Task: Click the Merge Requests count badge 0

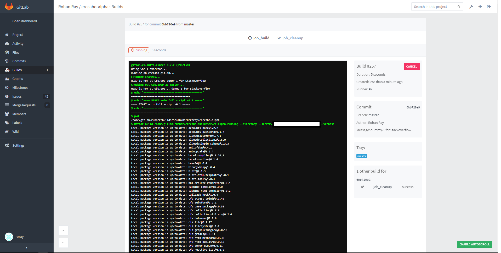Action: click(x=47, y=105)
